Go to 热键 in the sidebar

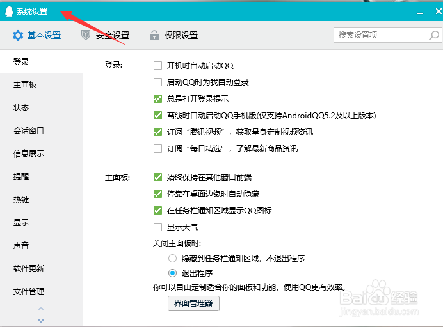[42, 199]
